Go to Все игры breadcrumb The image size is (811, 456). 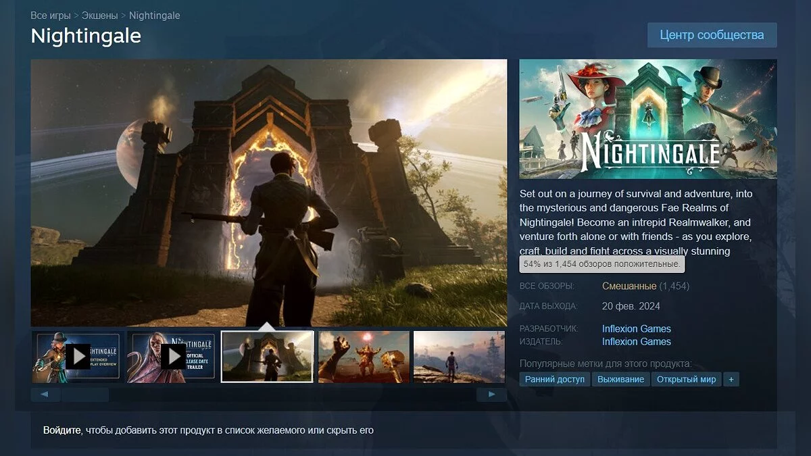51,15
